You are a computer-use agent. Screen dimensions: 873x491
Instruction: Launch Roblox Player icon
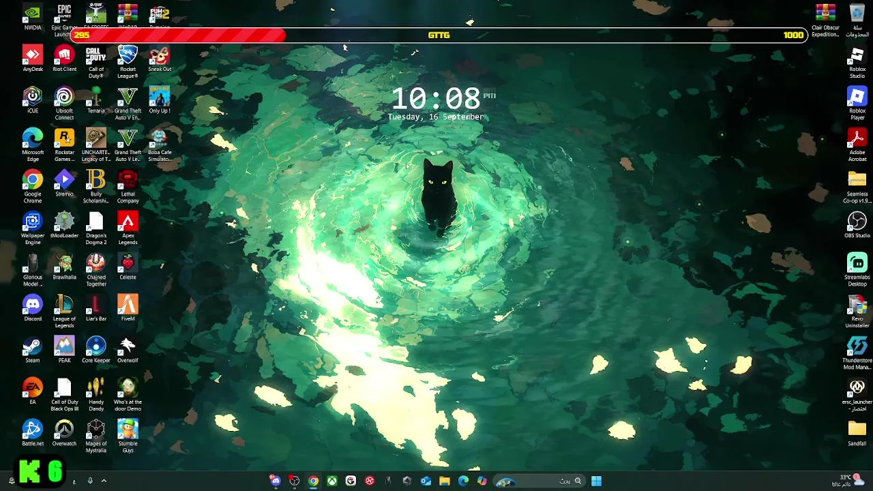pos(857,103)
